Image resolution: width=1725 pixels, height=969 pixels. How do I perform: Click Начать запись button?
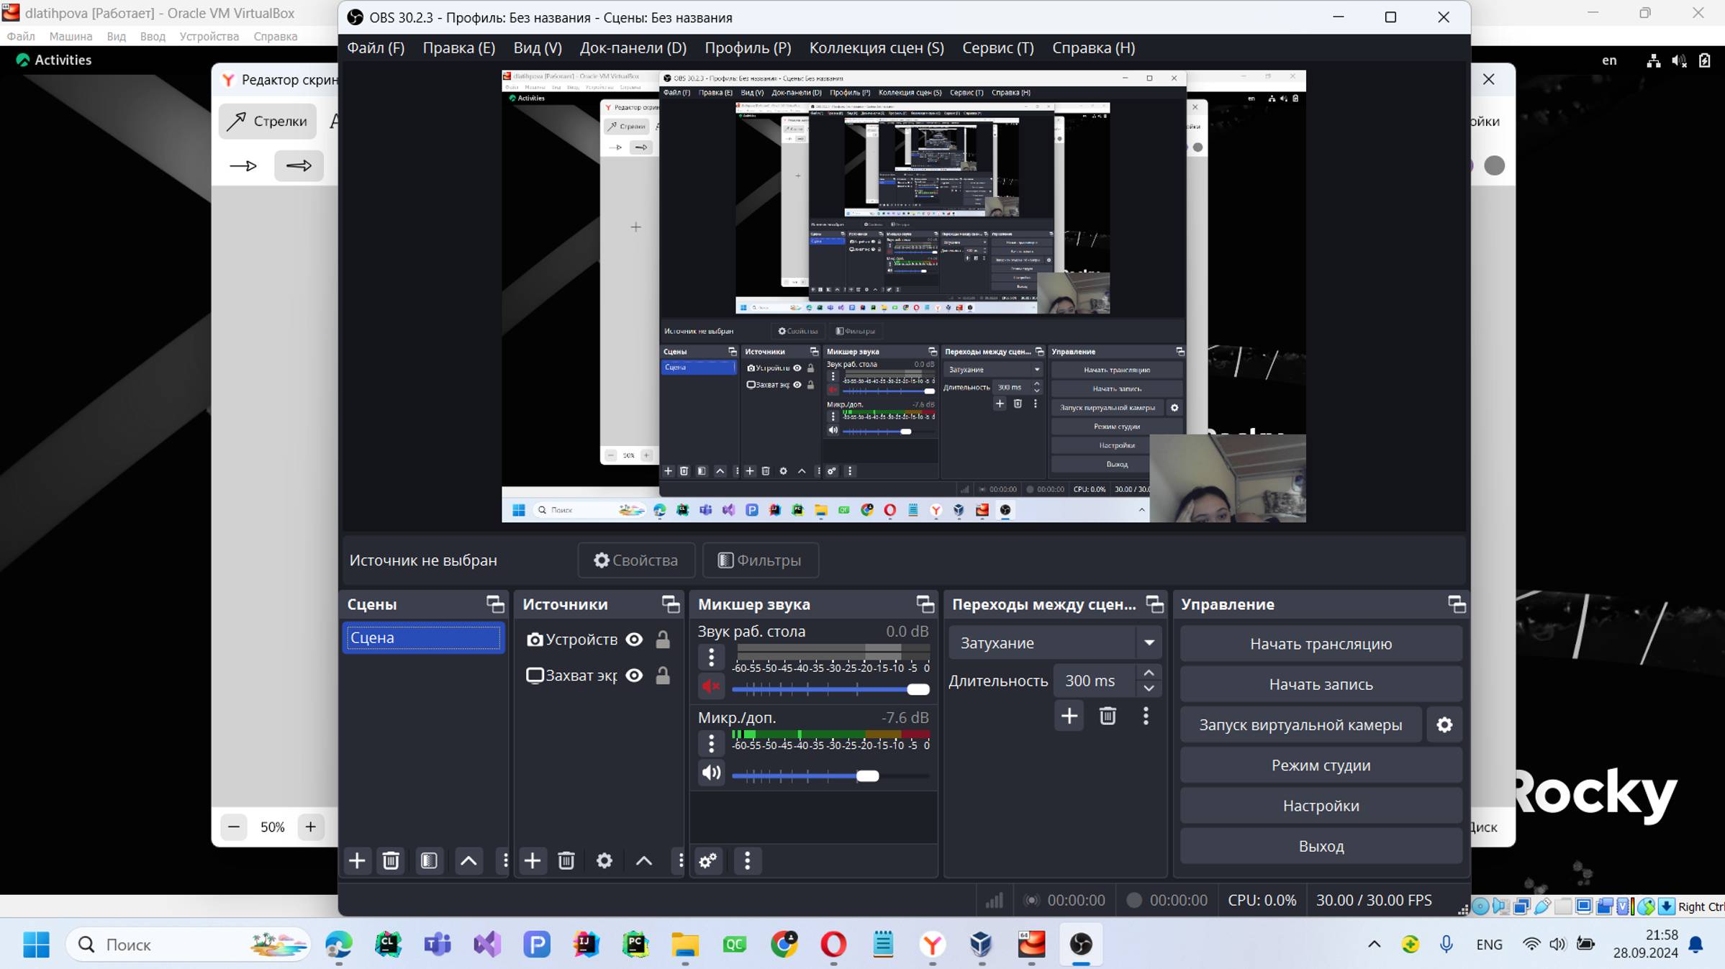point(1321,684)
